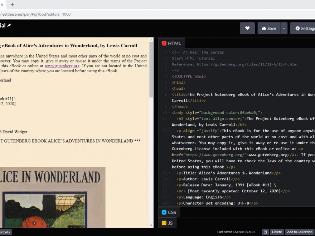Expand the Save options dropdown arrow
This screenshot has height=236, width=315.
[x=283, y=28]
